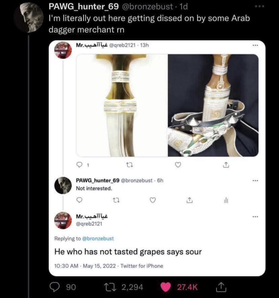This screenshot has width=279, height=298.
Task: Share the dagger photos tweet
Action: point(226,165)
